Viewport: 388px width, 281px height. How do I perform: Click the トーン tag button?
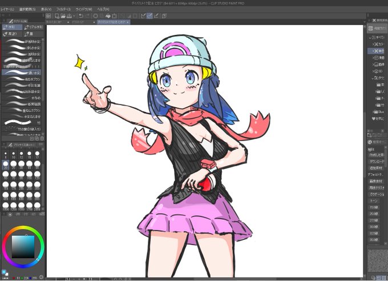pyautogui.click(x=374, y=200)
